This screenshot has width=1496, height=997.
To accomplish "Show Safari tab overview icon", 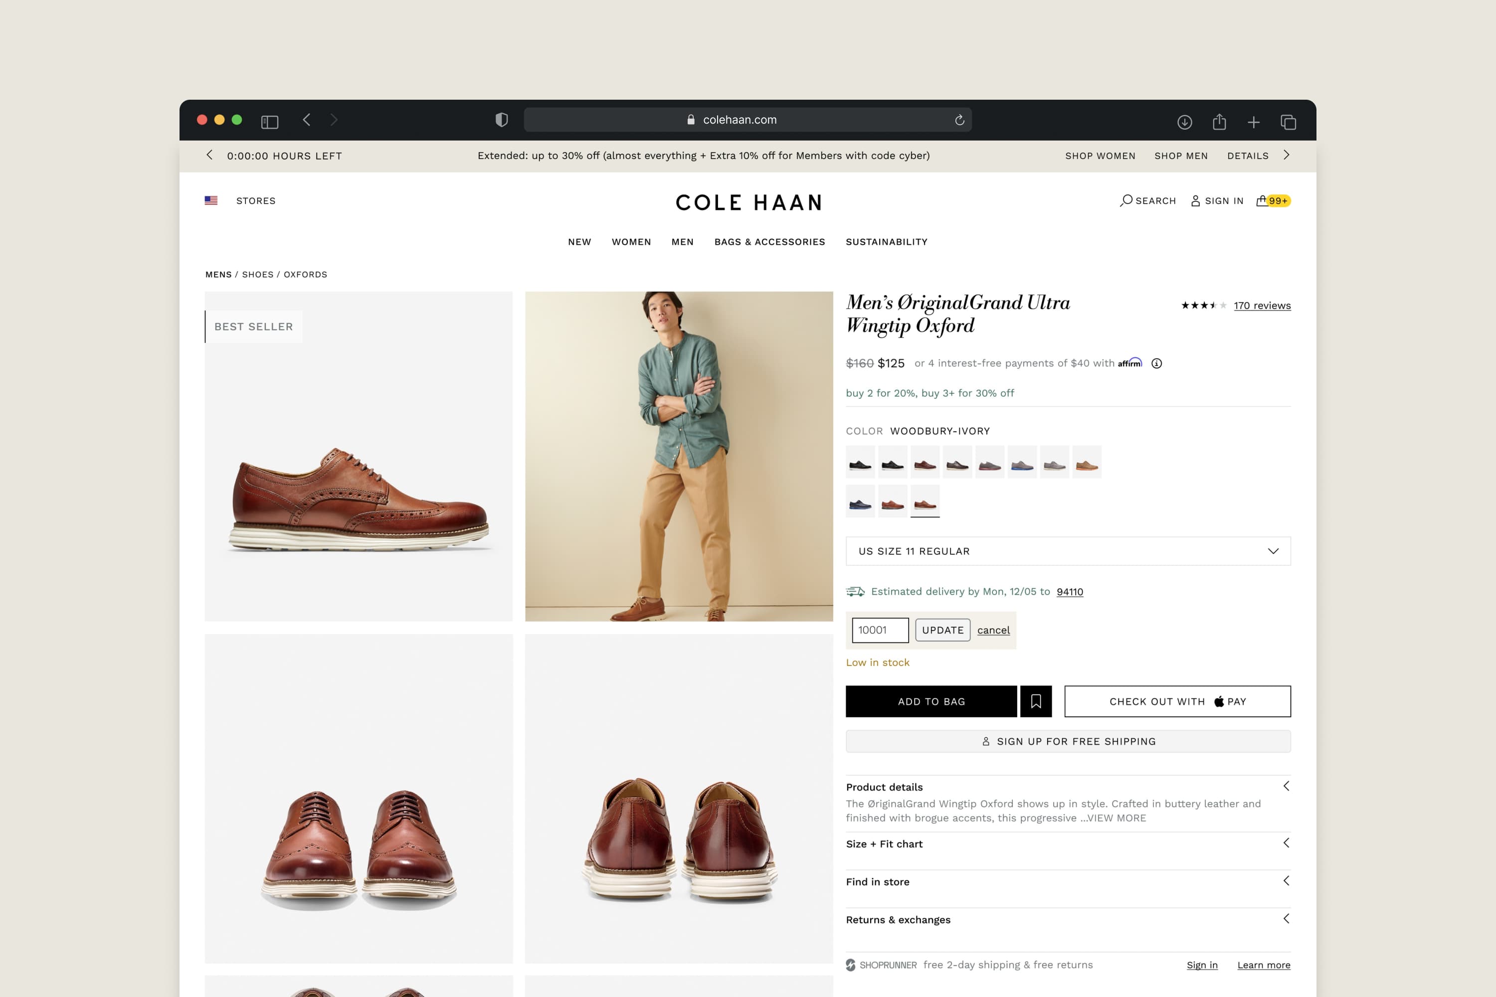I will tap(1288, 122).
